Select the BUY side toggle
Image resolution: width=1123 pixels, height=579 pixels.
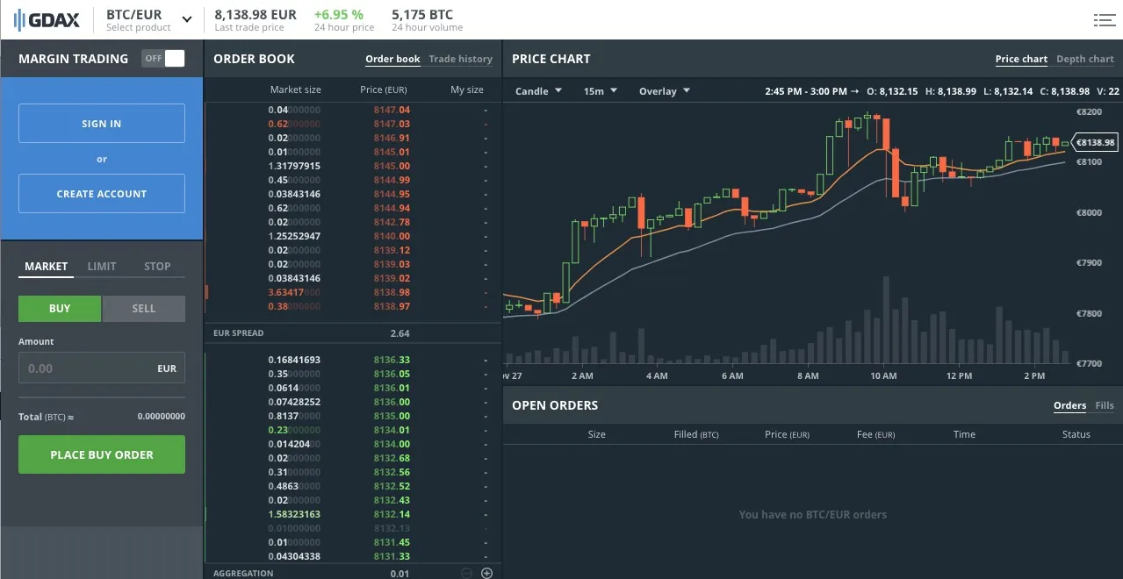point(60,309)
